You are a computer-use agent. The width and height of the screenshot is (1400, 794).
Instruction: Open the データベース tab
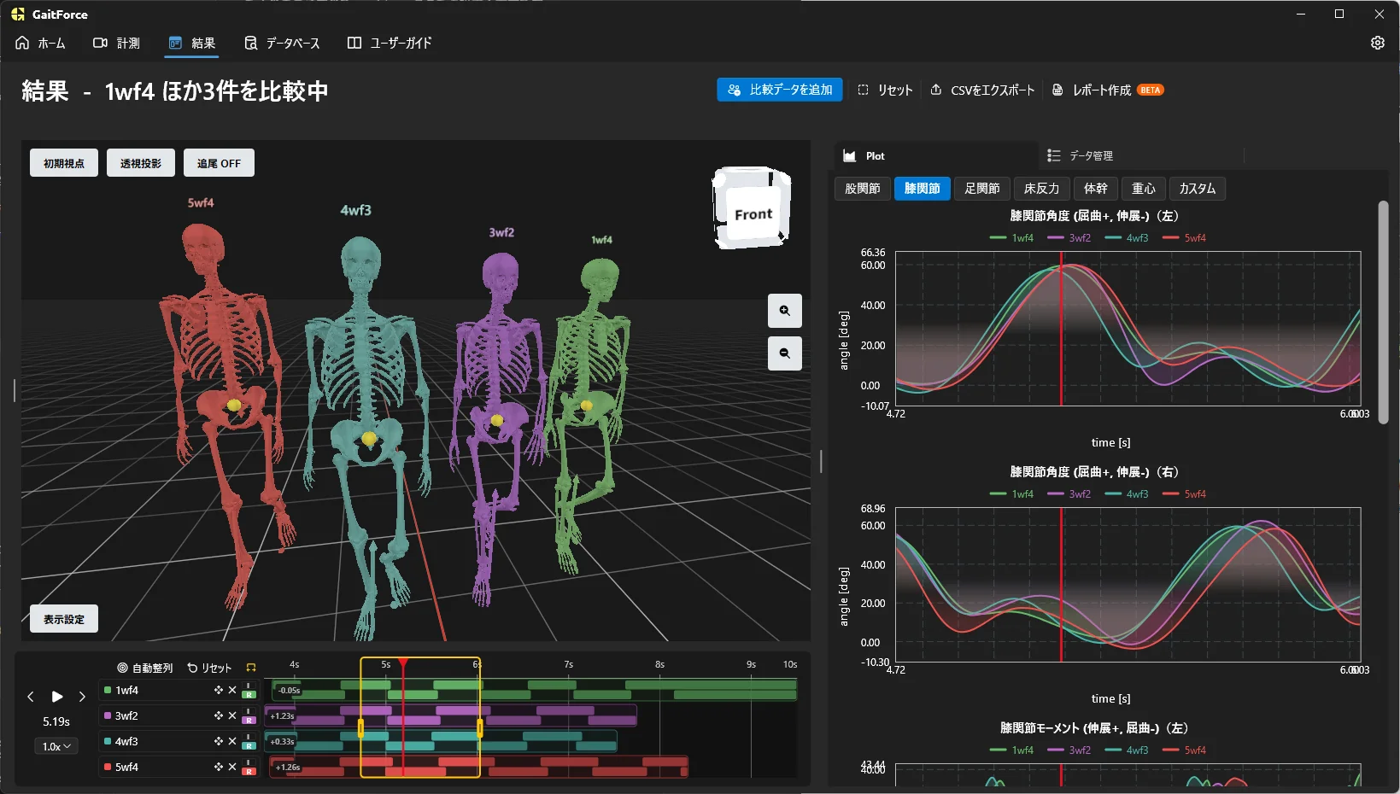coord(282,43)
